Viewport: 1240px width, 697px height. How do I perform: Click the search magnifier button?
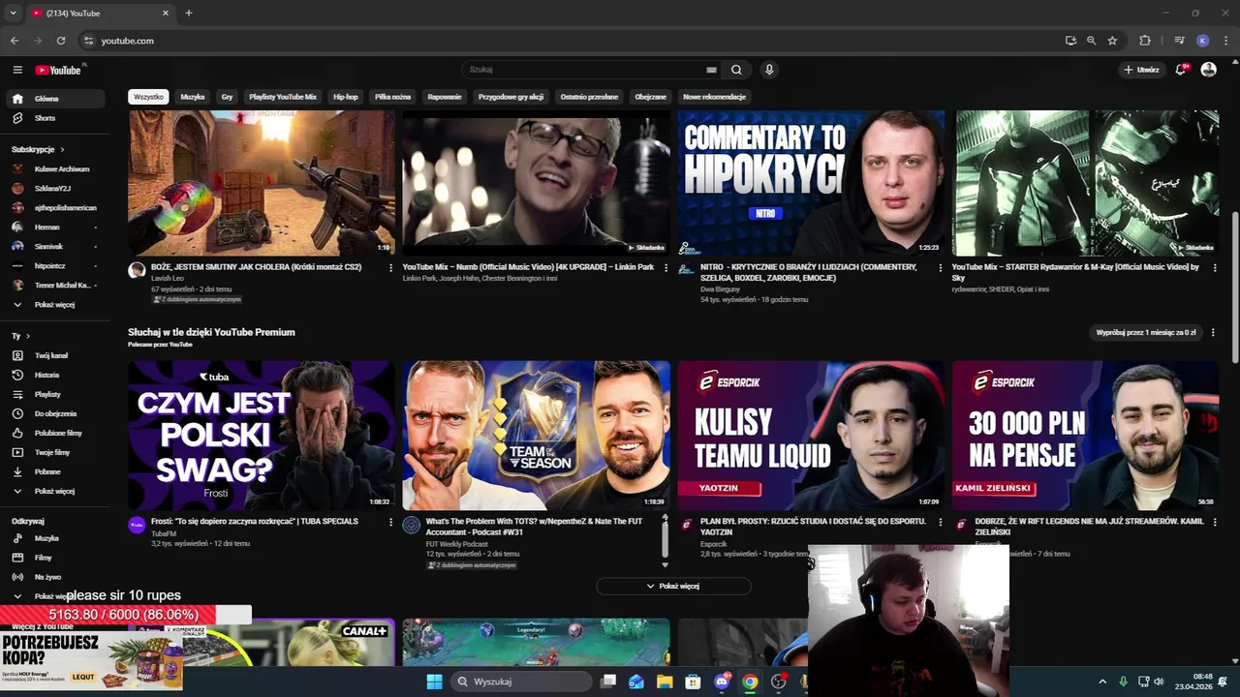point(736,70)
